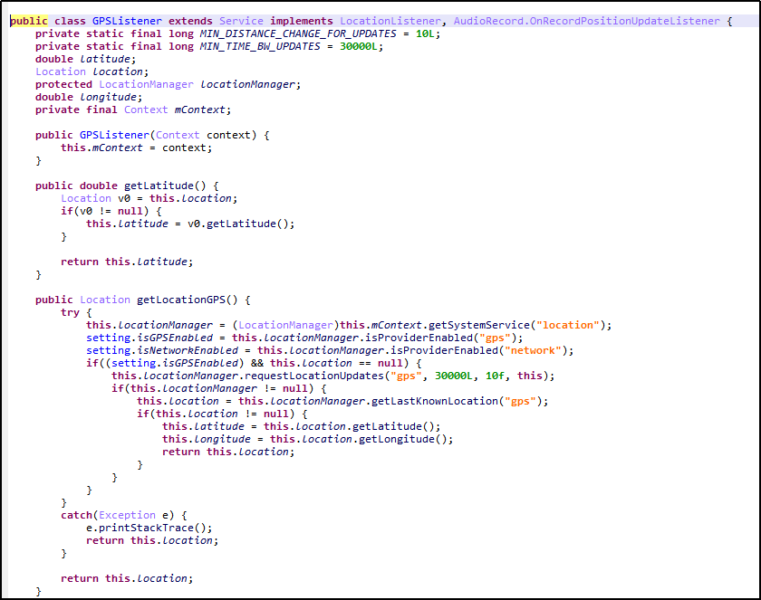Select the GPSListener constructor name
The height and width of the screenshot is (600, 761).
point(114,135)
